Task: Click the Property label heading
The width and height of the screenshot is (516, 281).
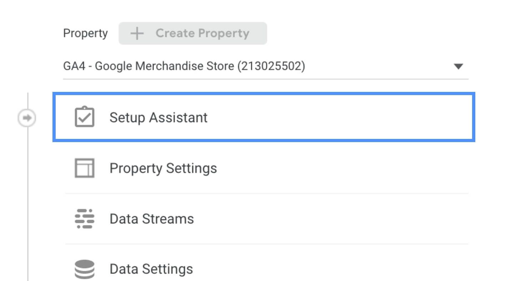Action: (86, 33)
